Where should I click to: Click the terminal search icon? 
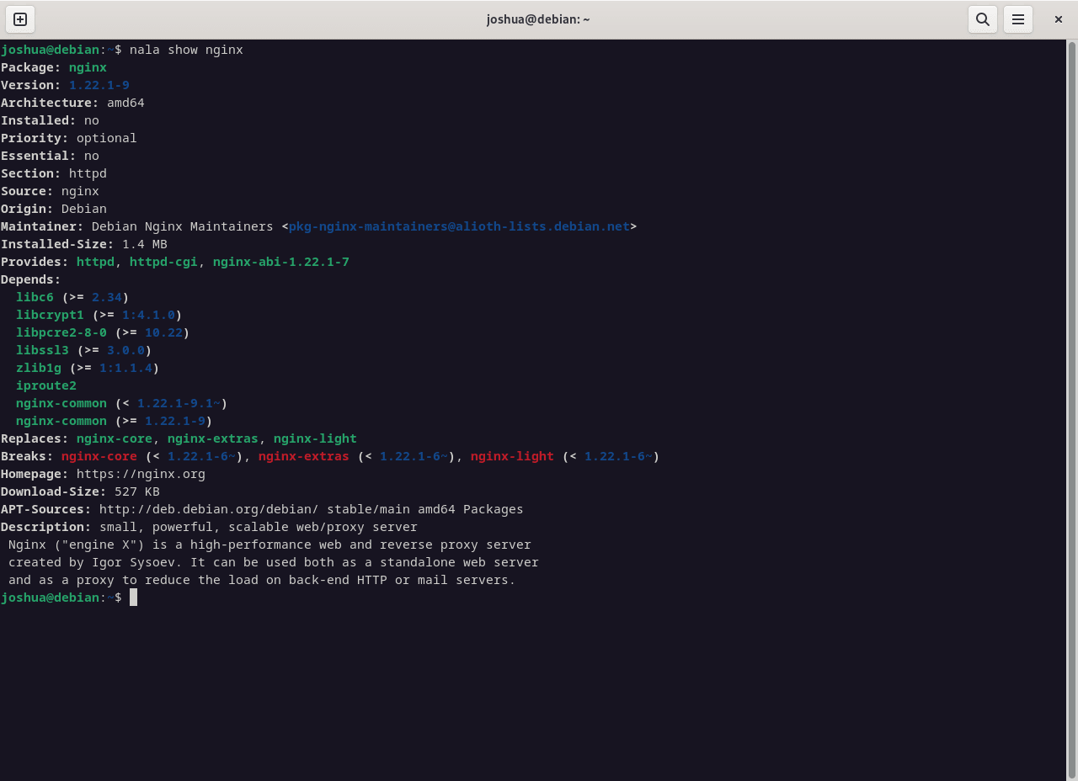[982, 19]
